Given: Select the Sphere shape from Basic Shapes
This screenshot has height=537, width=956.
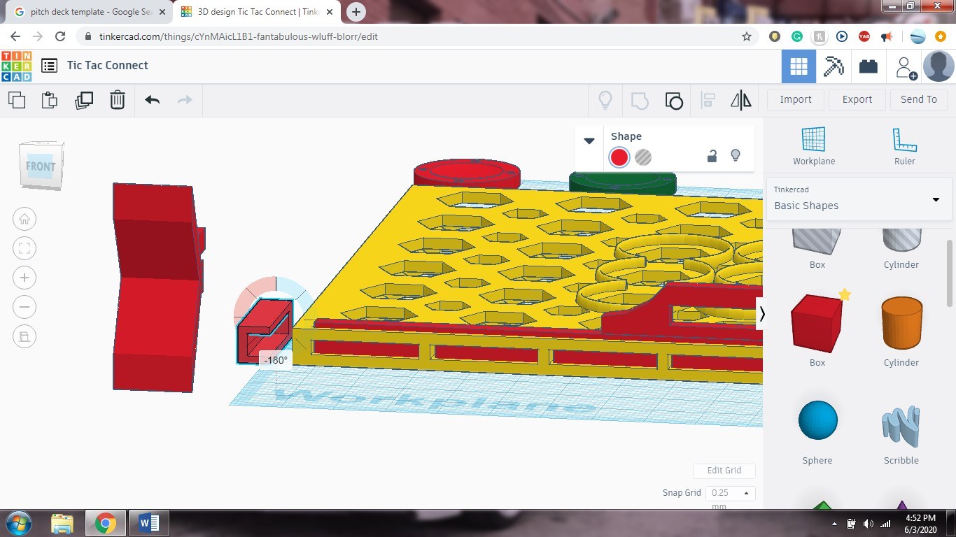Looking at the screenshot, I should (817, 420).
